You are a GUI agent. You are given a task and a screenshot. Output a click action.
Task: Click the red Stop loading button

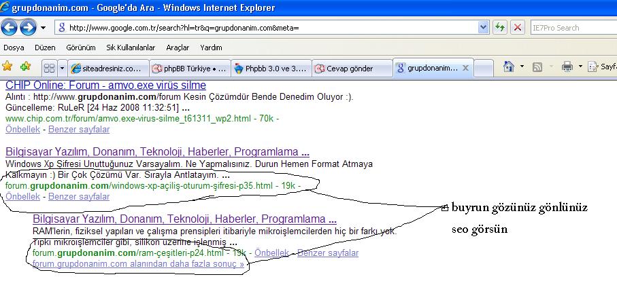click(518, 27)
